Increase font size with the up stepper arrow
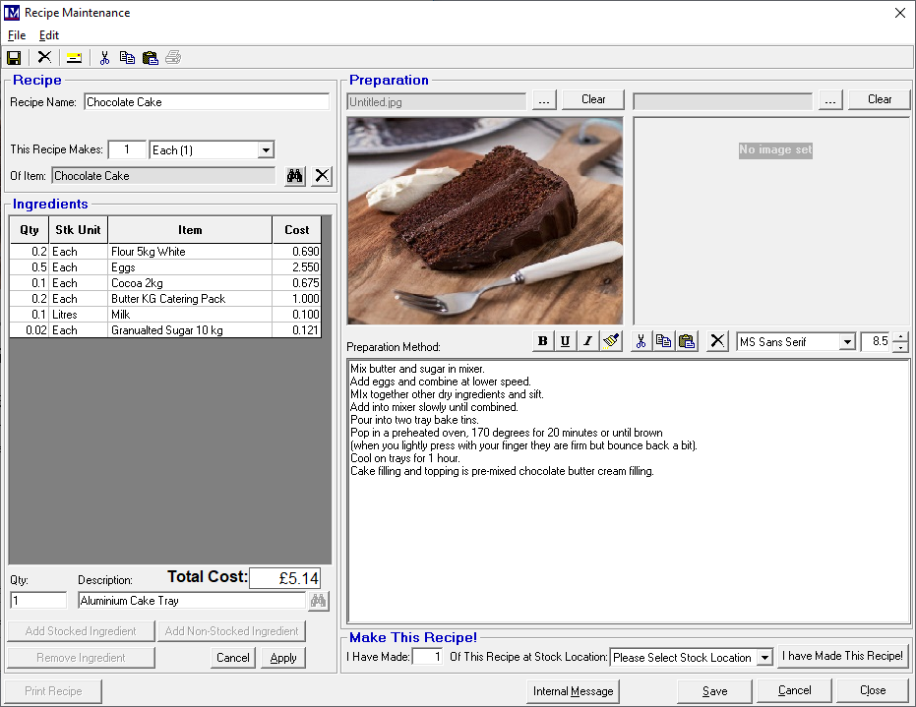The image size is (916, 707). pyautogui.click(x=899, y=337)
